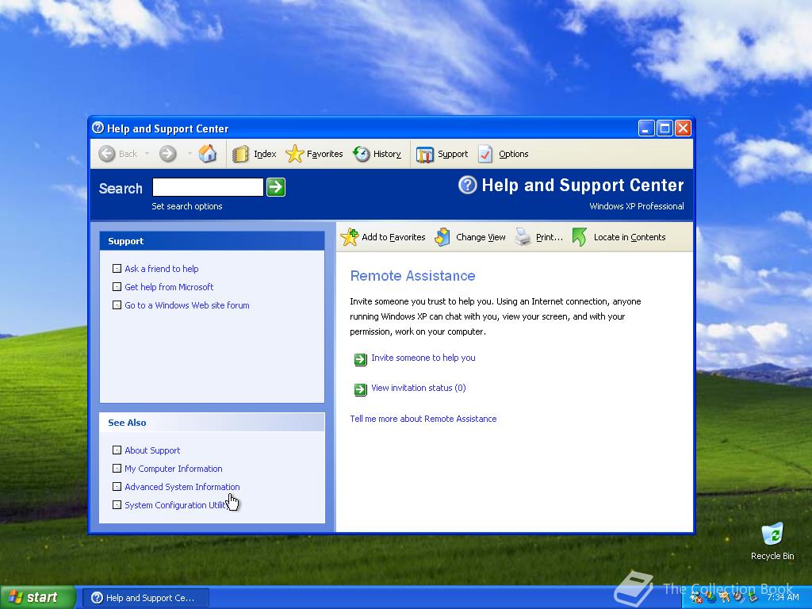The width and height of the screenshot is (812, 609).
Task: Open Ask a friend to help
Action: pyautogui.click(x=162, y=269)
